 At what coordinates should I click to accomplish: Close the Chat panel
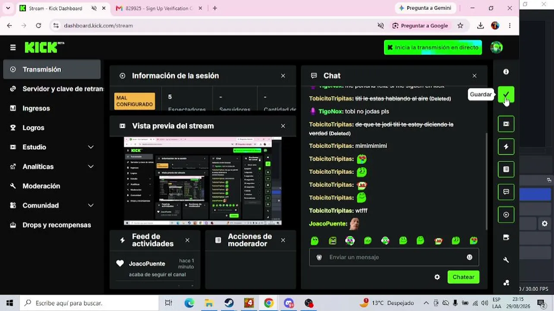475,76
